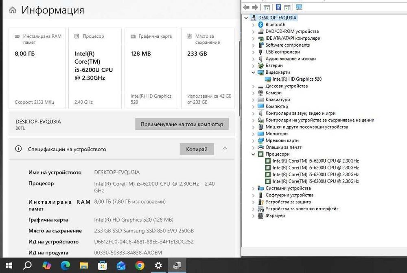Click the Клавиатури keyboard icon

click(260, 99)
